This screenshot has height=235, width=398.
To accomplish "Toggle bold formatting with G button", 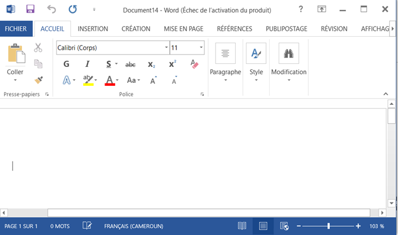I will coord(67,64).
